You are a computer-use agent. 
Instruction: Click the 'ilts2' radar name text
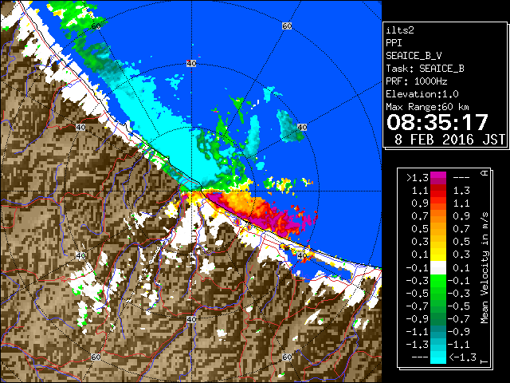click(400, 30)
